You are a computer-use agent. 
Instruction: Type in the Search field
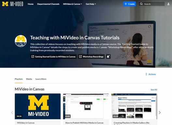pos(151,4)
